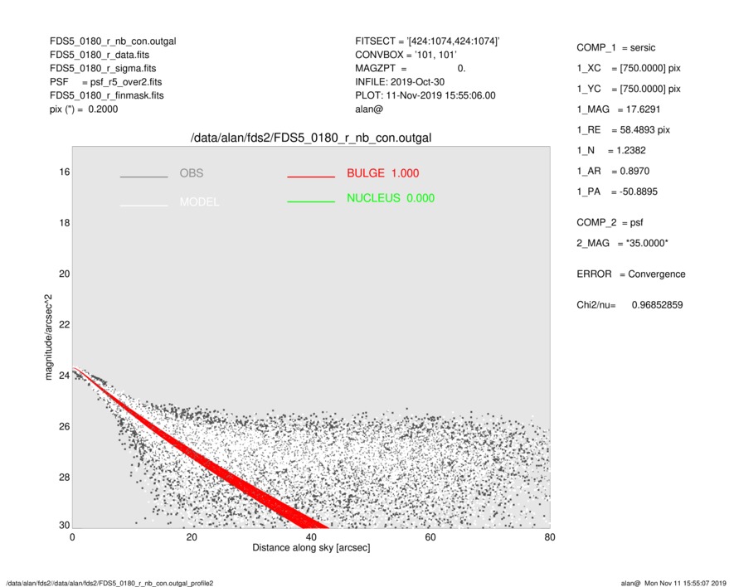Select the "1_AR = 0.8970" axis ratio line

pos(613,172)
